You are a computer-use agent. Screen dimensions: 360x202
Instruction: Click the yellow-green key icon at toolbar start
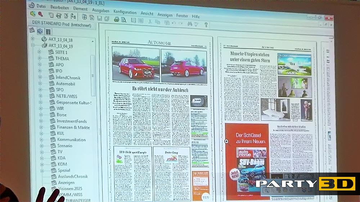click(33, 14)
